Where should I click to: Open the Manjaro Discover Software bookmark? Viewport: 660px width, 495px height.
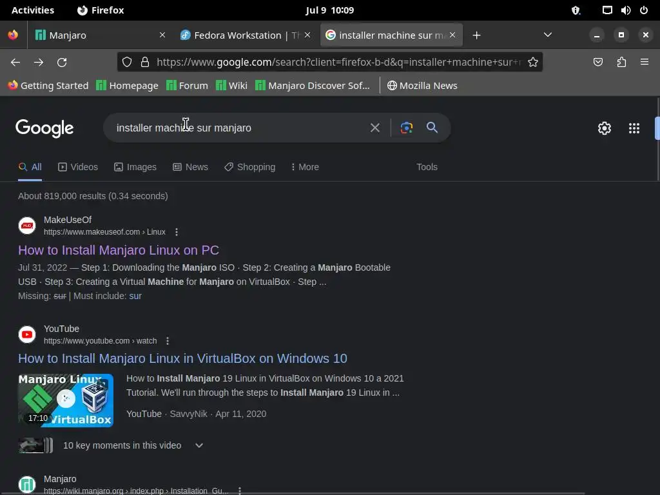(x=313, y=86)
